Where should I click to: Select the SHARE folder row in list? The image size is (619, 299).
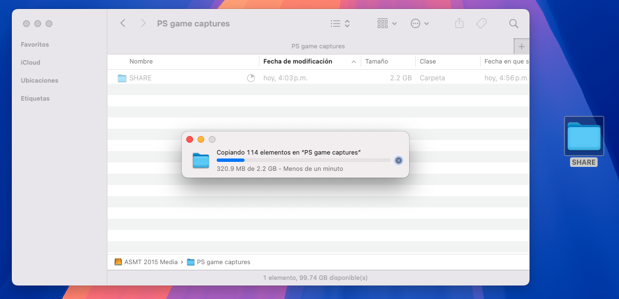pyautogui.click(x=318, y=78)
